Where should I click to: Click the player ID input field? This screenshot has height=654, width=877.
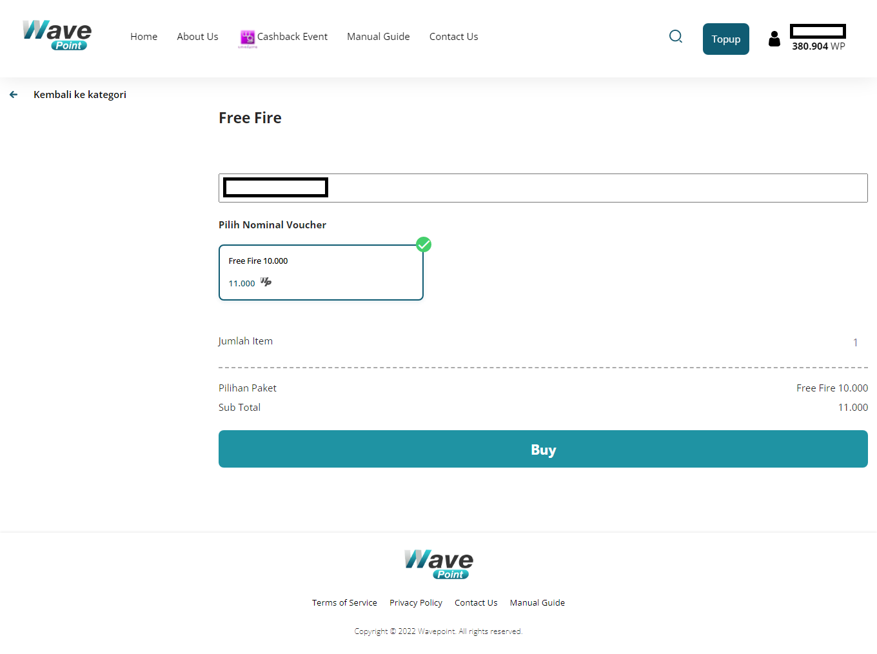[x=580, y=188]
